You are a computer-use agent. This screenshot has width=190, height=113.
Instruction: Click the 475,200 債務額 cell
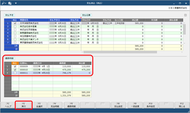(x=62, y=70)
